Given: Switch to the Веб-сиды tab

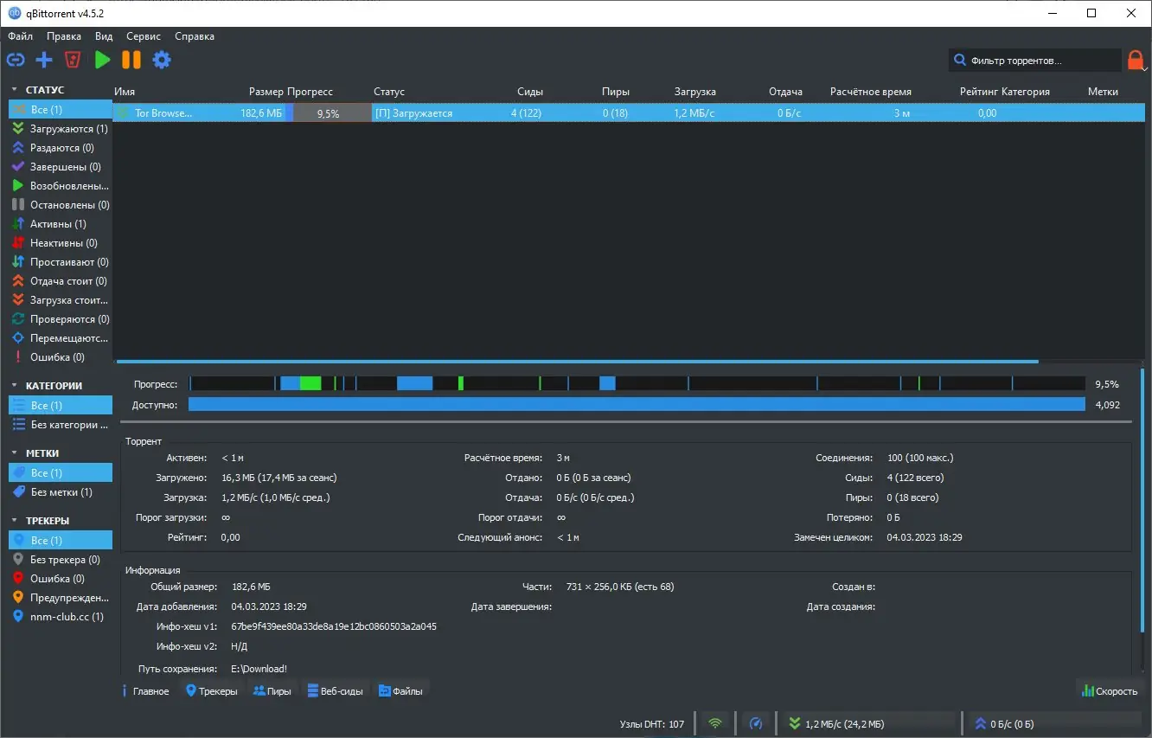Looking at the screenshot, I should [336, 691].
